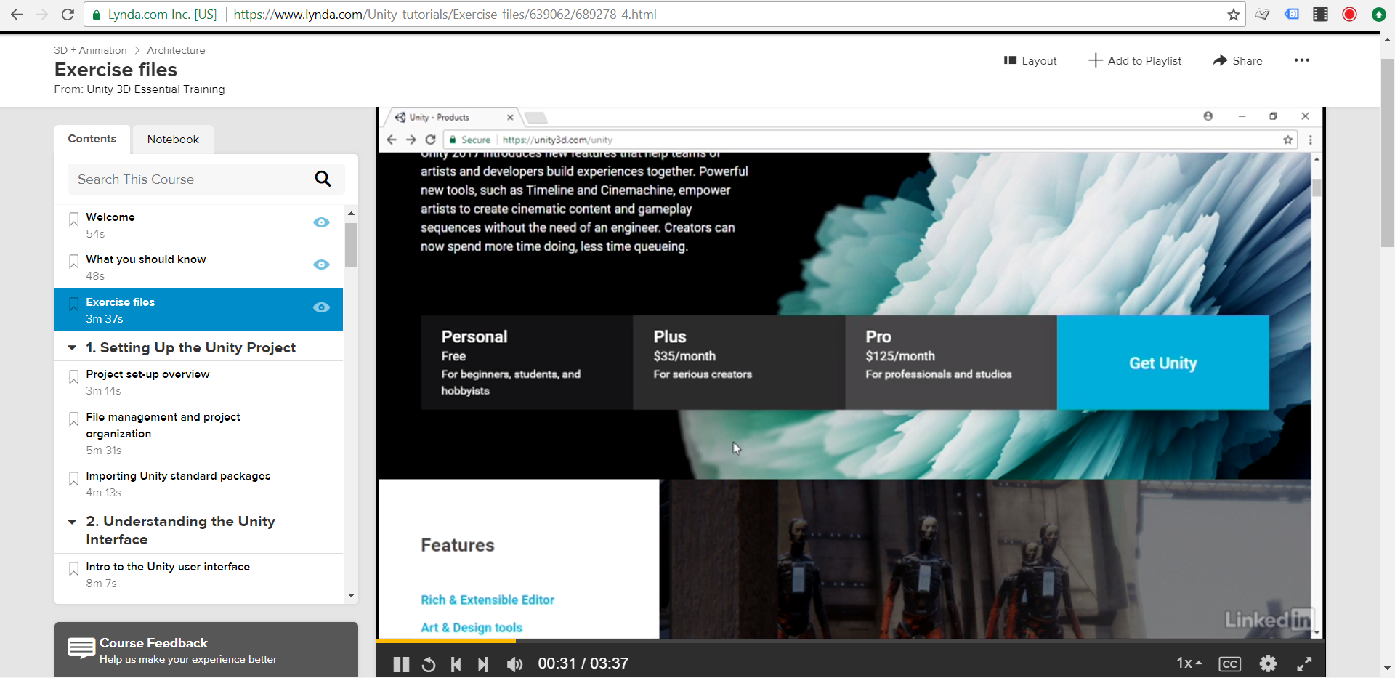Image resolution: width=1395 pixels, height=678 pixels.
Task: Toggle watched eye for Exercise files
Action: pyautogui.click(x=321, y=307)
